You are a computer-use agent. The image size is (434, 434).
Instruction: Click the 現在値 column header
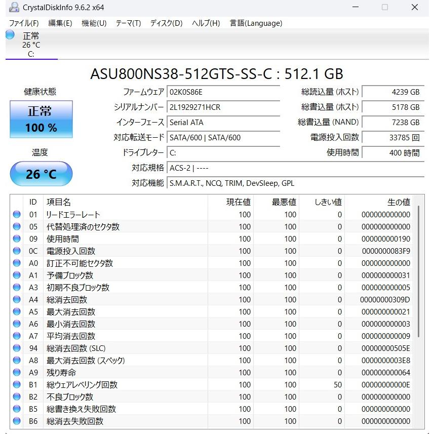pos(230,202)
